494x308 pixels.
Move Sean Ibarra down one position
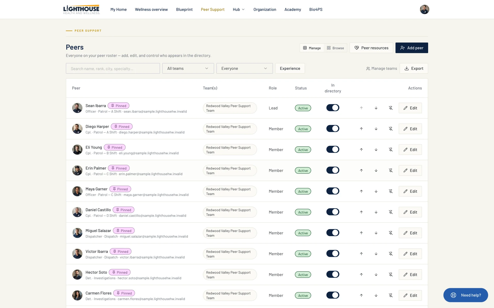pos(376,108)
